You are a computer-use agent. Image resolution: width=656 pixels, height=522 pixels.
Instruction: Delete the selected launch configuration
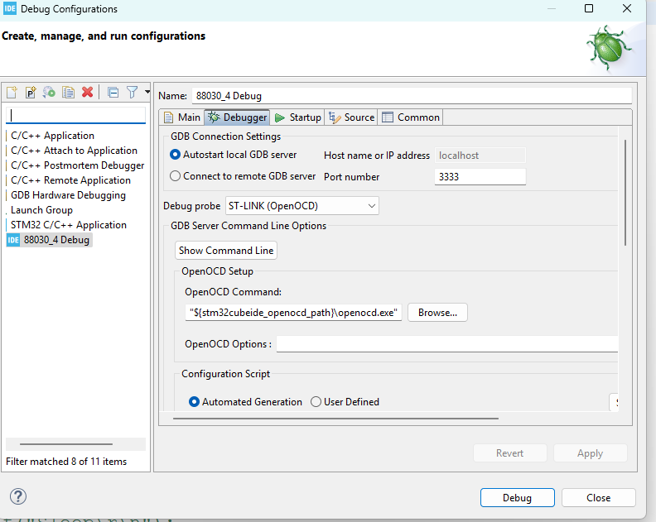pos(87,92)
